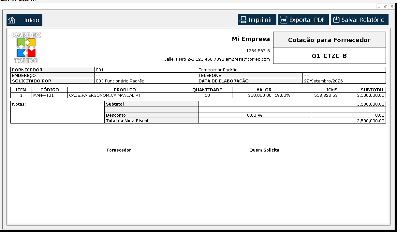Viewport: 397px width, 232px height.
Task: Click the company ID 1234 567-8
Action: point(258,51)
